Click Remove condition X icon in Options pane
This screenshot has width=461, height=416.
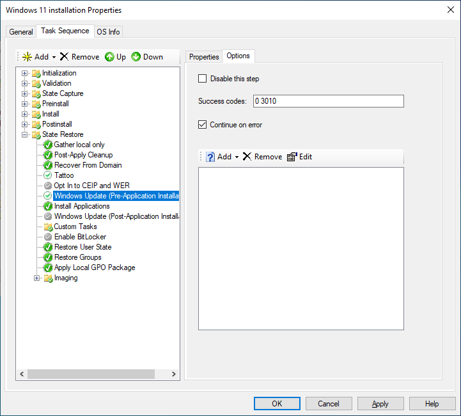pos(247,157)
